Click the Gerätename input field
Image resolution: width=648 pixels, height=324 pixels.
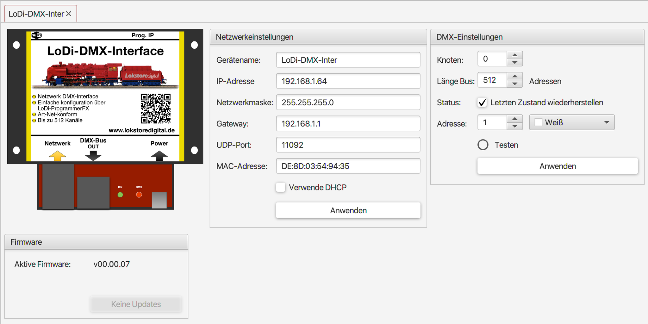[348, 60]
